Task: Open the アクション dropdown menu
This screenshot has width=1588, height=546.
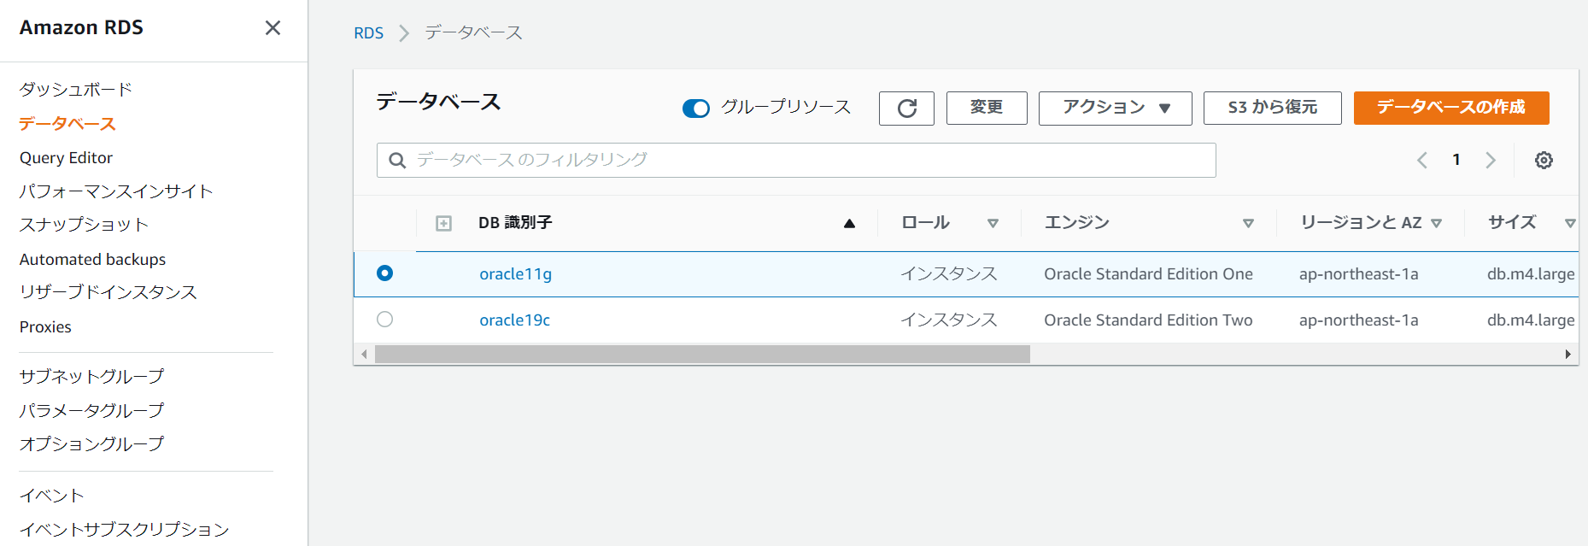Action: (x=1115, y=109)
